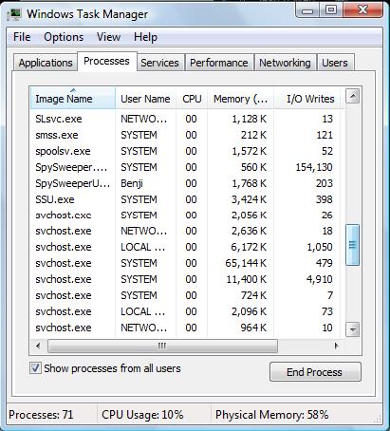Click the horizontal scrollbar left arrow
390x431 pixels.
38,346
